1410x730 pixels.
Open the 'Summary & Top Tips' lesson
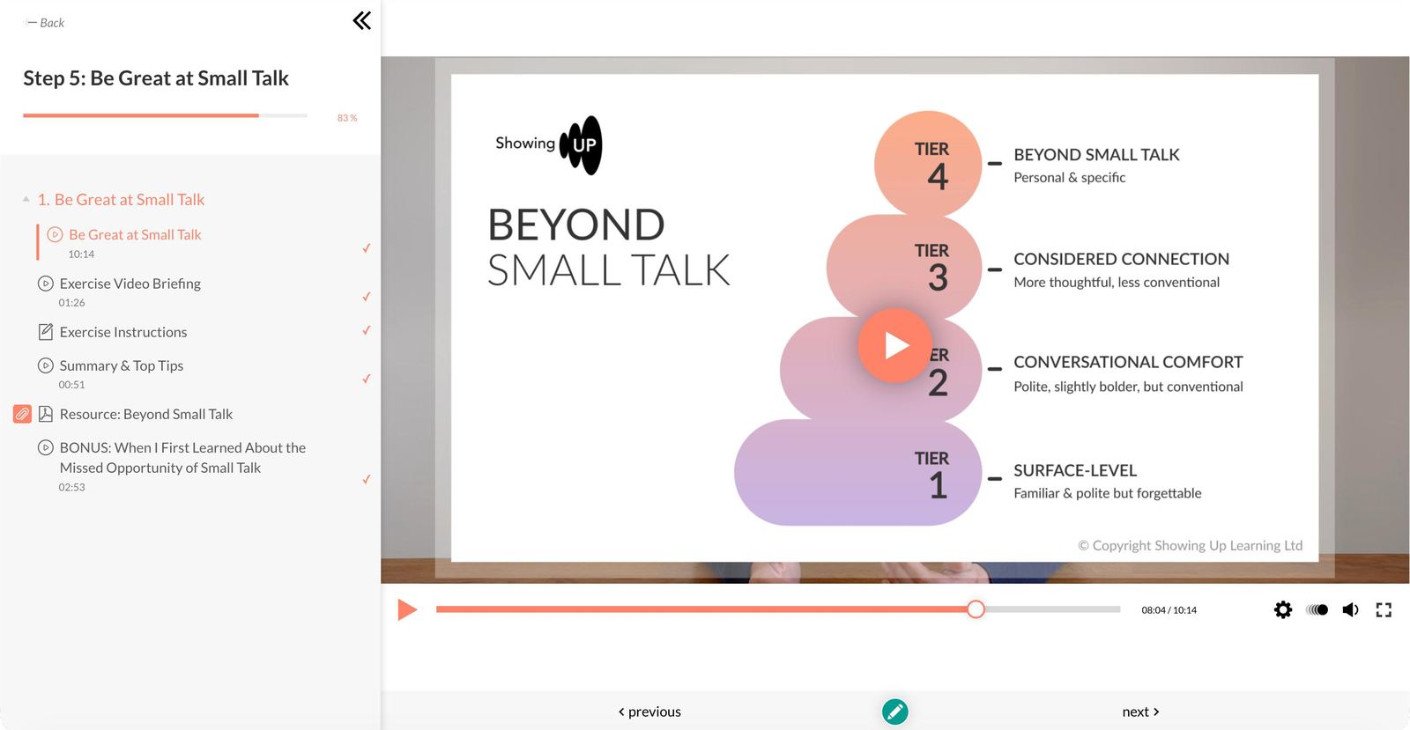[122, 365]
